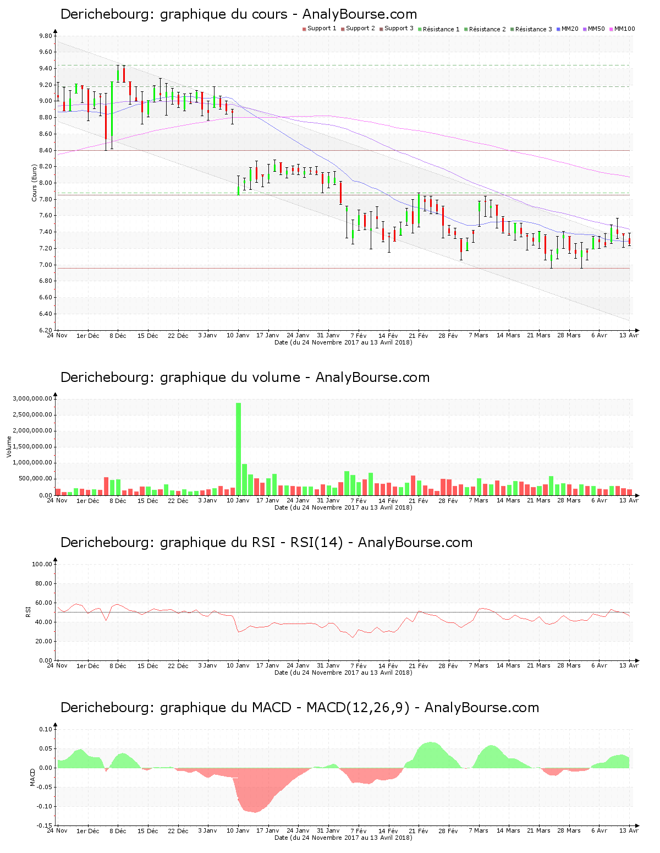Click '6 Avr' date on the MACD chart axis
This screenshot has width=660, height=853.
[x=599, y=830]
